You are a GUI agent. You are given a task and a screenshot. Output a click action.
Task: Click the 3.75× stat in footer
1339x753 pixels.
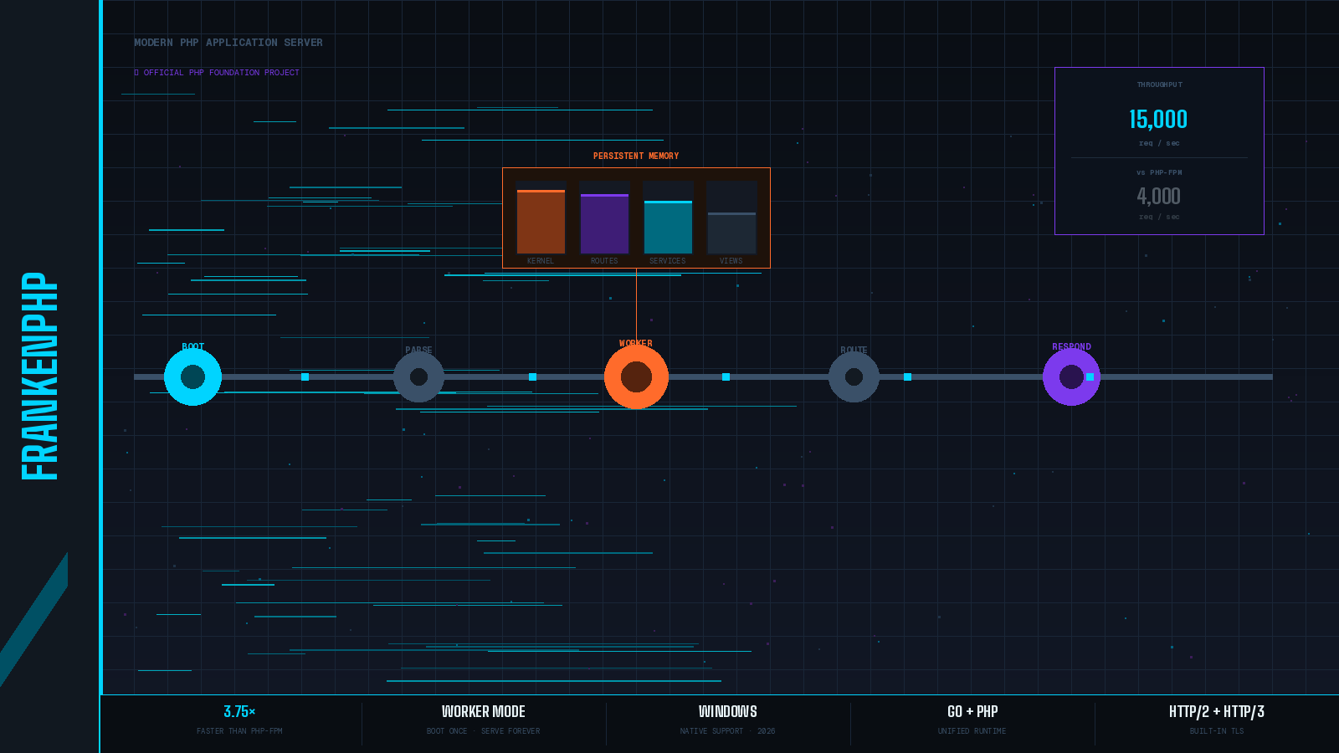point(239,712)
